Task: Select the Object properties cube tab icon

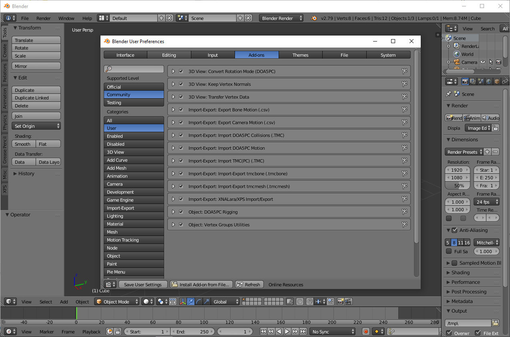Action: [x=497, y=81]
